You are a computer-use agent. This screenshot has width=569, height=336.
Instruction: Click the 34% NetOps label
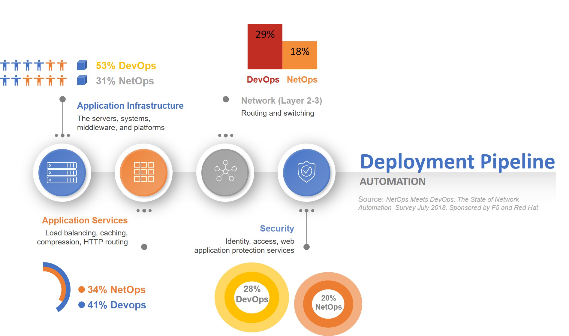(116, 289)
